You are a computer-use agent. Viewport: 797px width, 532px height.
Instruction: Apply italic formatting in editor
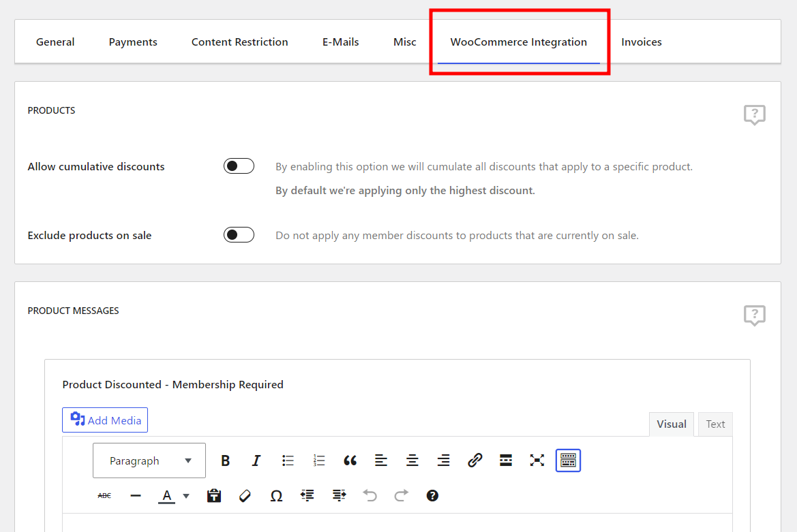(256, 461)
